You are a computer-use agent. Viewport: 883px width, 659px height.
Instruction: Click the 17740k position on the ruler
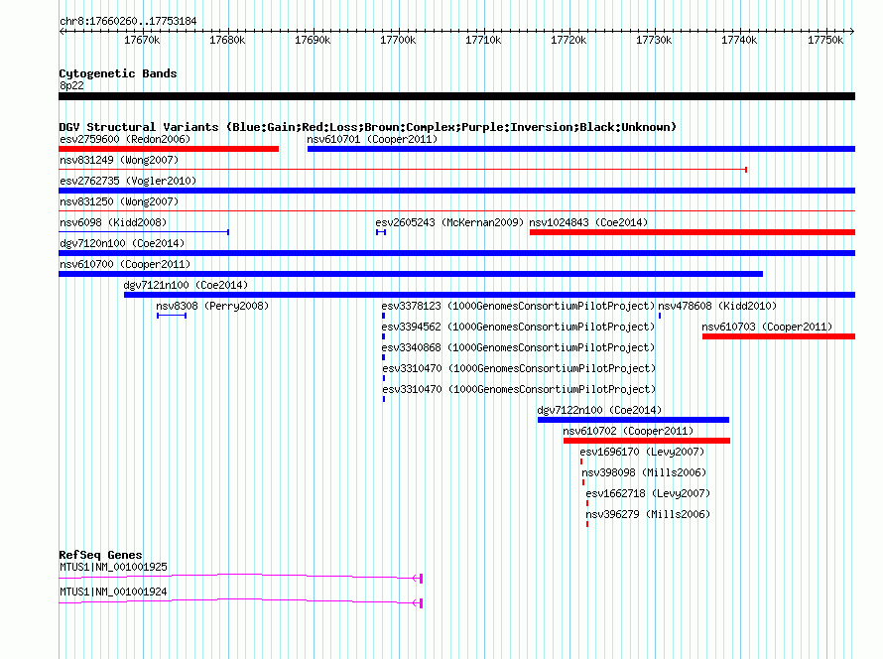click(x=739, y=40)
